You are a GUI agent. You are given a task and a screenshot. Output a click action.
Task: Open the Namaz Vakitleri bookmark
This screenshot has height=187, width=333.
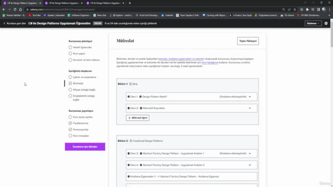click(14, 15)
